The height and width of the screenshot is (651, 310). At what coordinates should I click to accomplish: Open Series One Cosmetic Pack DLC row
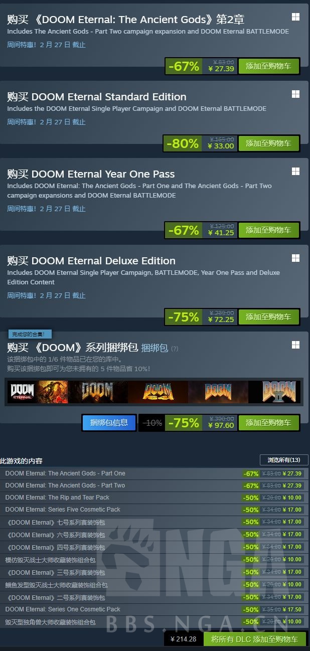[154, 609]
